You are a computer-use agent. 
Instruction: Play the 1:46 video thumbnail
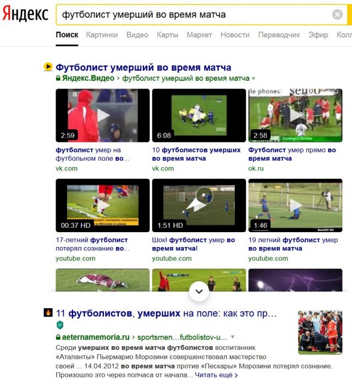(x=295, y=205)
